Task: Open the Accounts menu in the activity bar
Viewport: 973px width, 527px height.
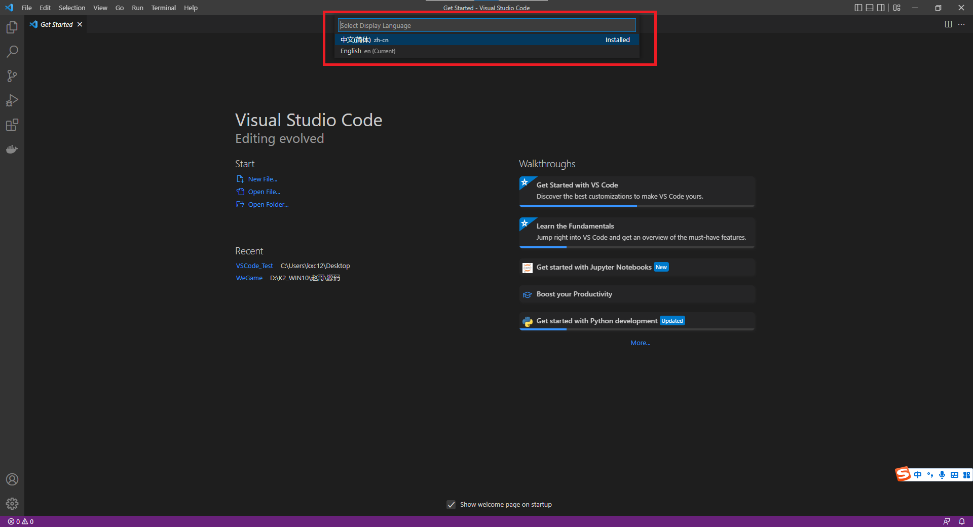Action: point(12,479)
